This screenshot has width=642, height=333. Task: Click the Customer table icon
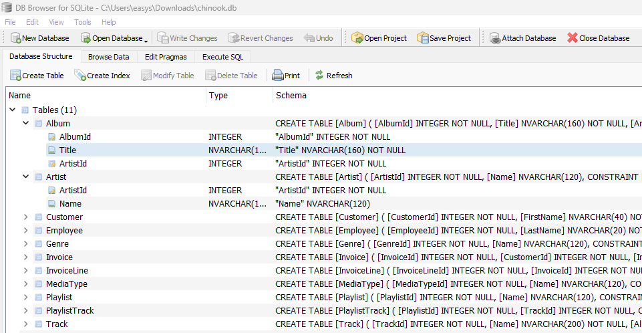click(39, 217)
